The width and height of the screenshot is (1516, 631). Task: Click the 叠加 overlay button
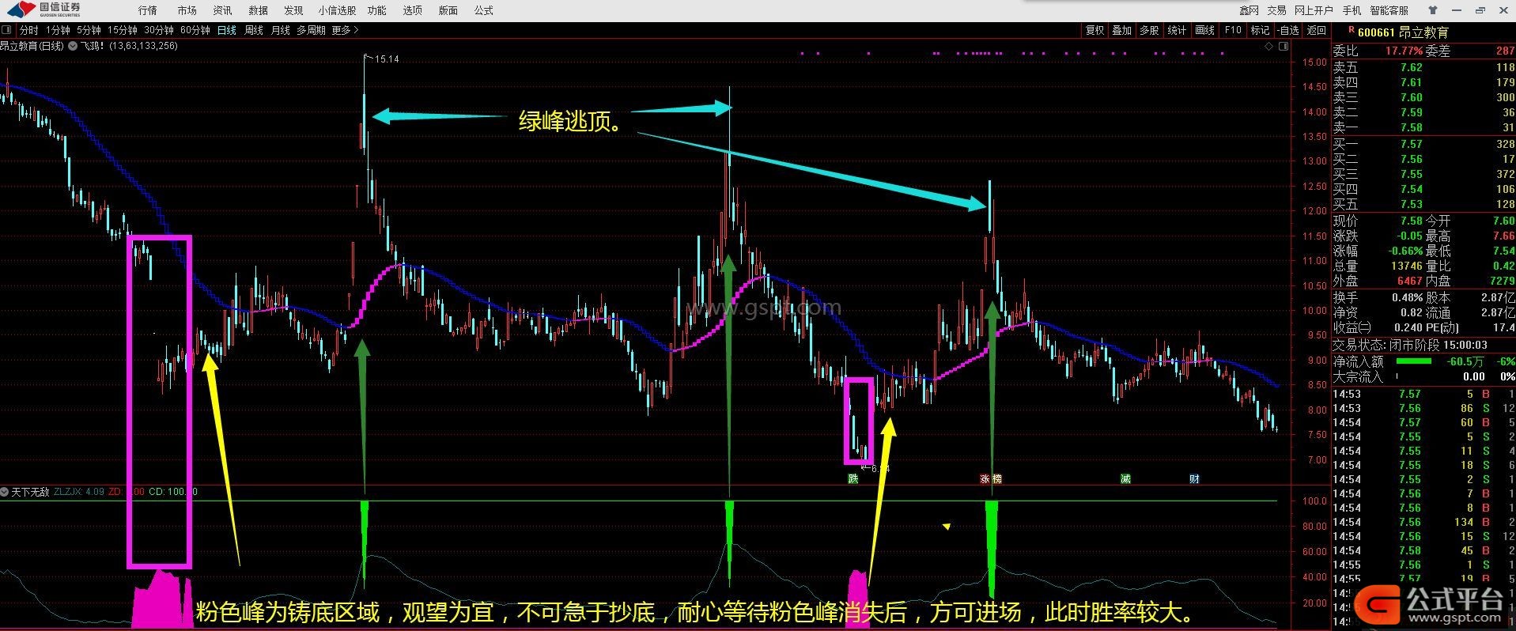click(1121, 30)
